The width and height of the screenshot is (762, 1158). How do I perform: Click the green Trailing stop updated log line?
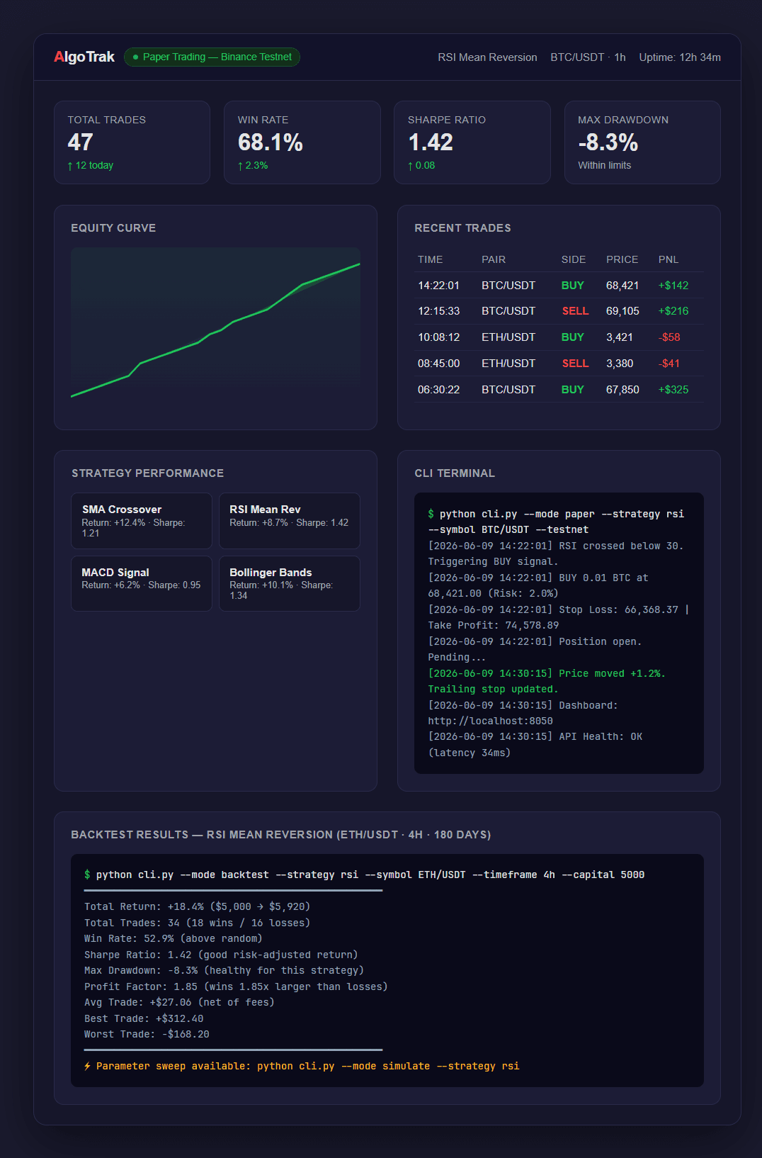(x=547, y=681)
